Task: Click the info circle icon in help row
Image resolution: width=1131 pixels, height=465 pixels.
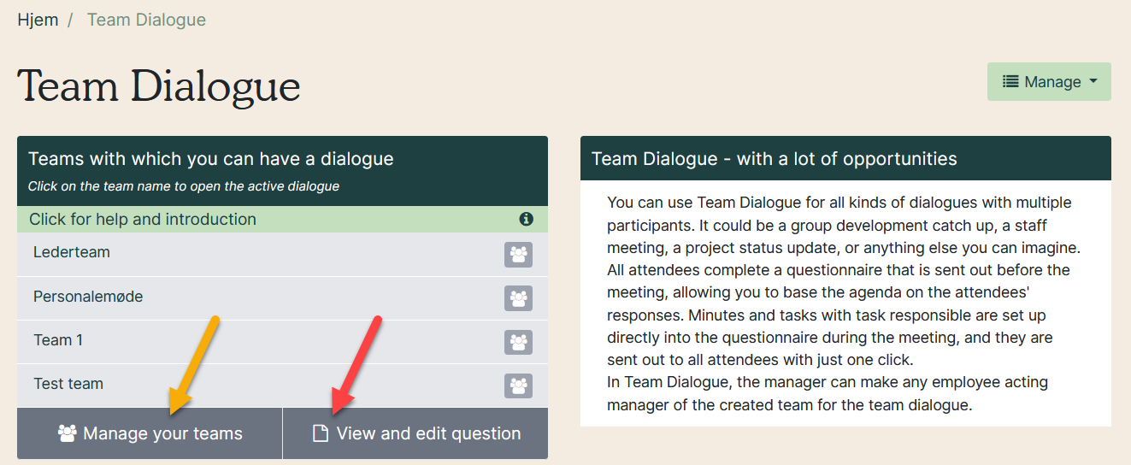Action: point(526,220)
